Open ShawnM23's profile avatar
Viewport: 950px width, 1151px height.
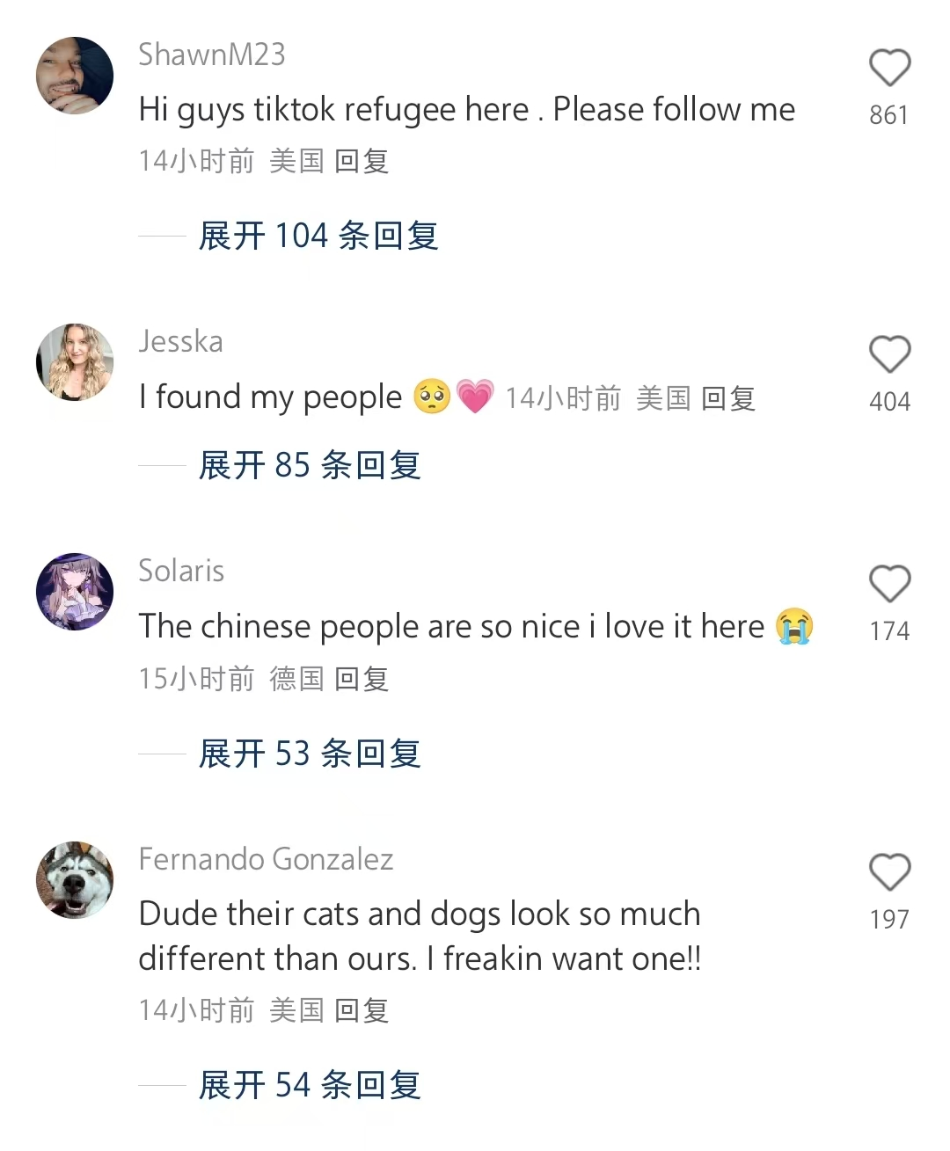[x=75, y=76]
